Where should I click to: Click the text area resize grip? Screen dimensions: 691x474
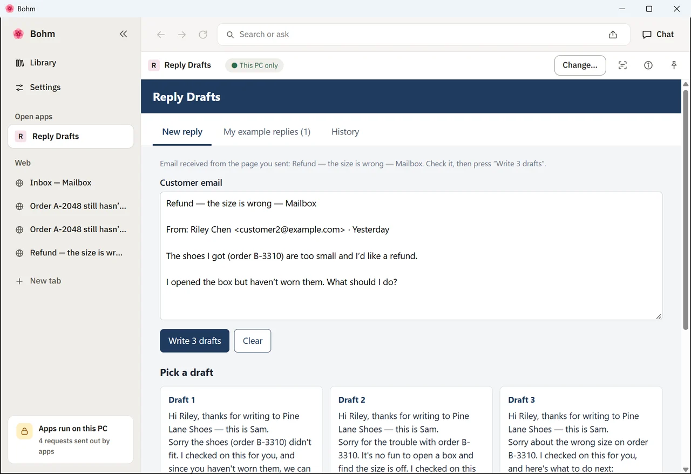click(658, 316)
